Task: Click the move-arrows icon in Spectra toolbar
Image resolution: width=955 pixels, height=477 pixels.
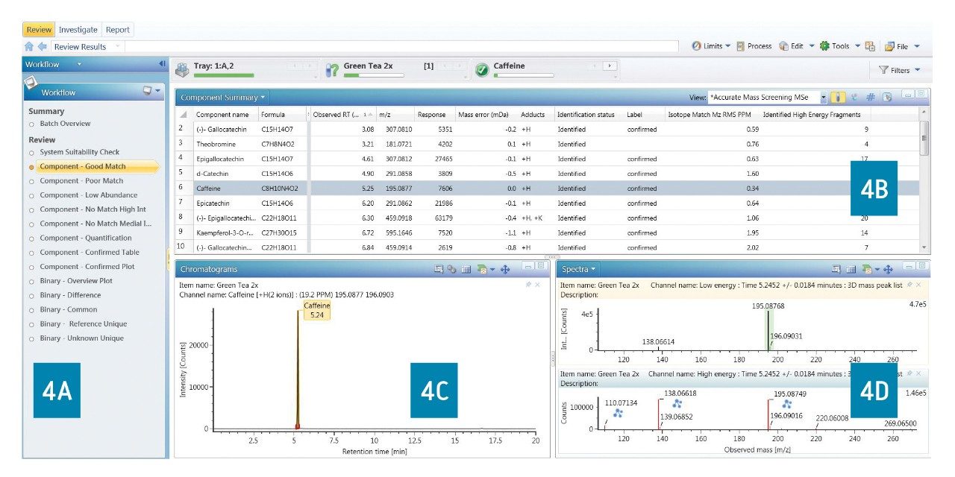Action: [888, 269]
